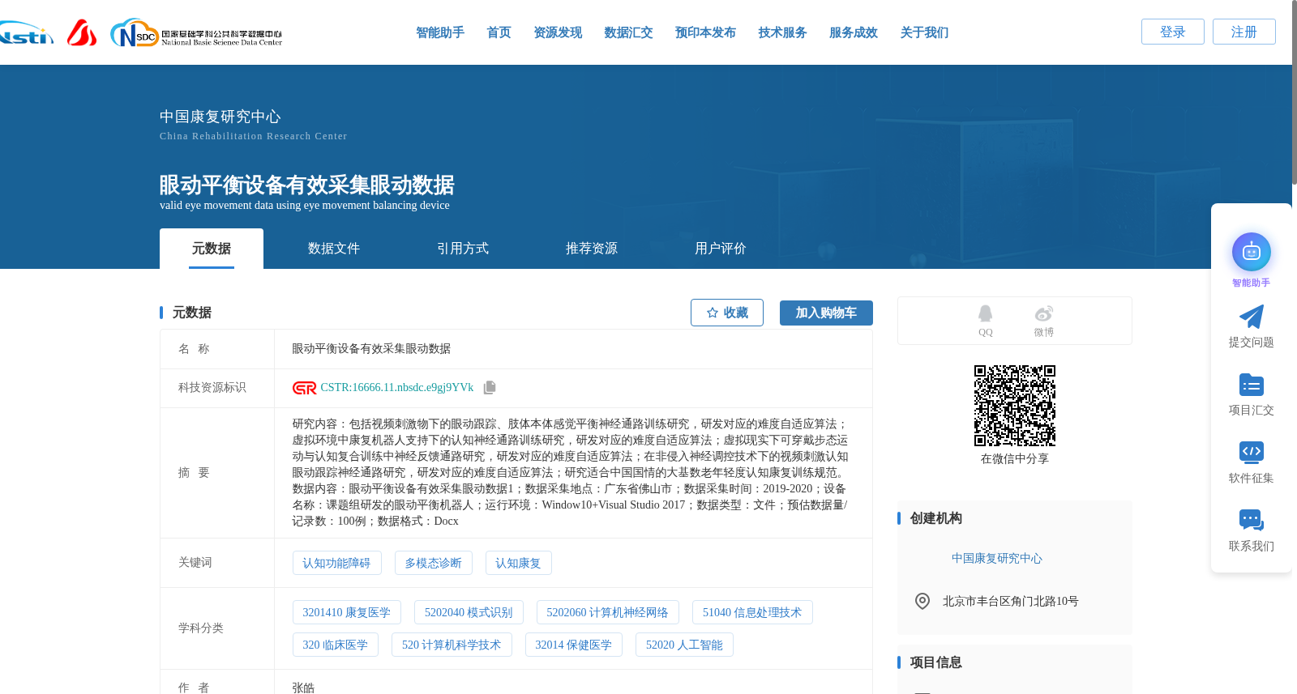Select subject tag 52020 人工智能

click(x=684, y=645)
